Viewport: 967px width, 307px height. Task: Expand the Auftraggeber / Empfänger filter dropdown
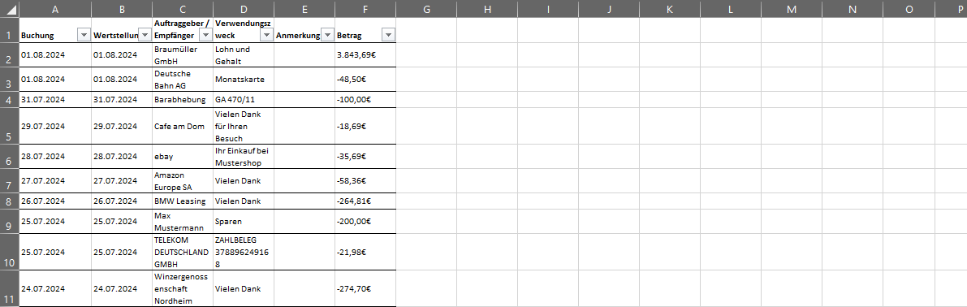(x=205, y=36)
